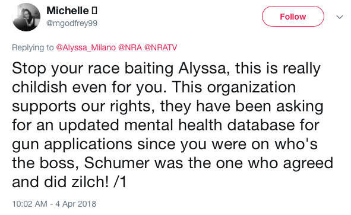
Task: Open the @NRATV mention link
Action: tap(160, 47)
